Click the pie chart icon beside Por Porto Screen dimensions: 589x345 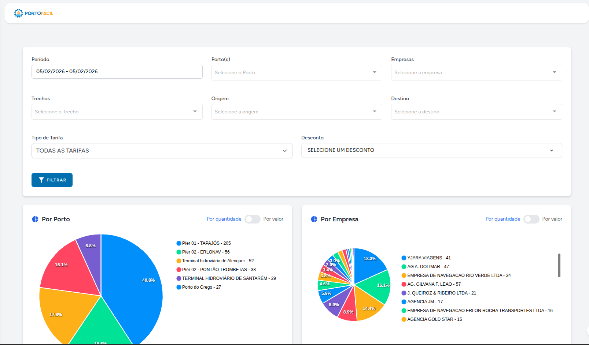tap(35, 219)
